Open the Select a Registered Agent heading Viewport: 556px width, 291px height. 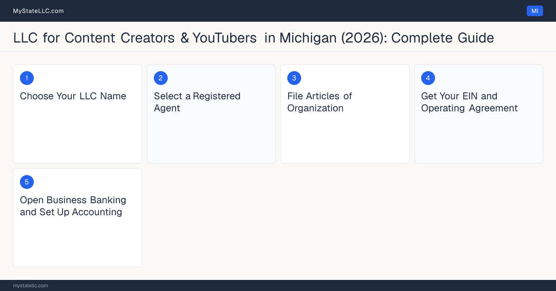click(x=197, y=102)
